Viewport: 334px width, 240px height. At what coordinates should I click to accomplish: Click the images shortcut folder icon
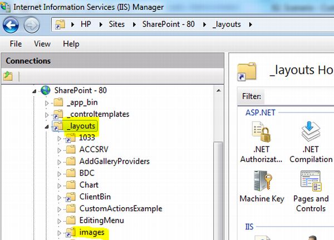point(71,232)
